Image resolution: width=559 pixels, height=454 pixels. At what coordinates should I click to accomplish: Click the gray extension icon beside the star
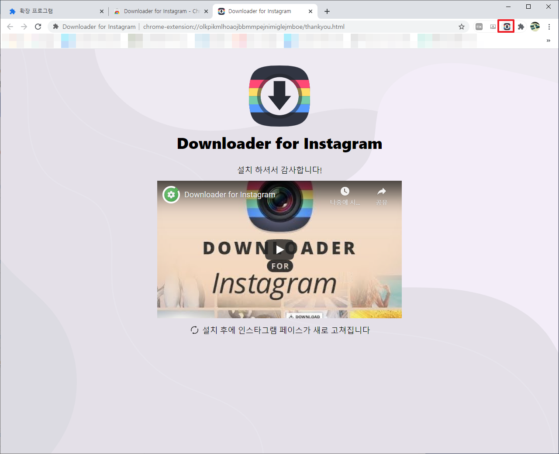pos(479,27)
